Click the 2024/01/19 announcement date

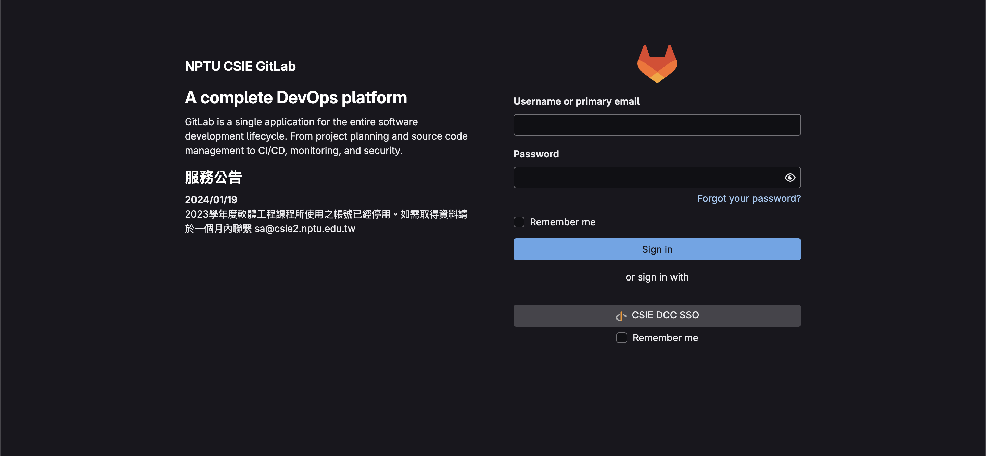[211, 200]
